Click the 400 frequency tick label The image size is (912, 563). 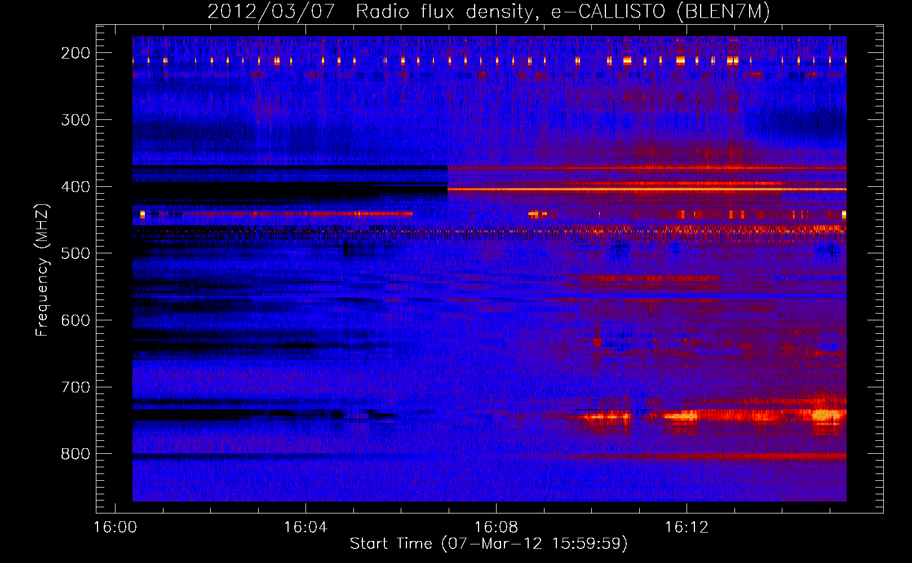coord(76,187)
